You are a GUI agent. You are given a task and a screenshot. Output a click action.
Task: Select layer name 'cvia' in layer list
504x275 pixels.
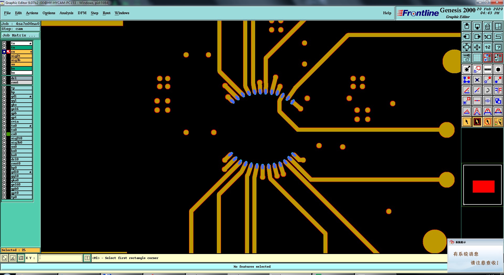(21, 121)
